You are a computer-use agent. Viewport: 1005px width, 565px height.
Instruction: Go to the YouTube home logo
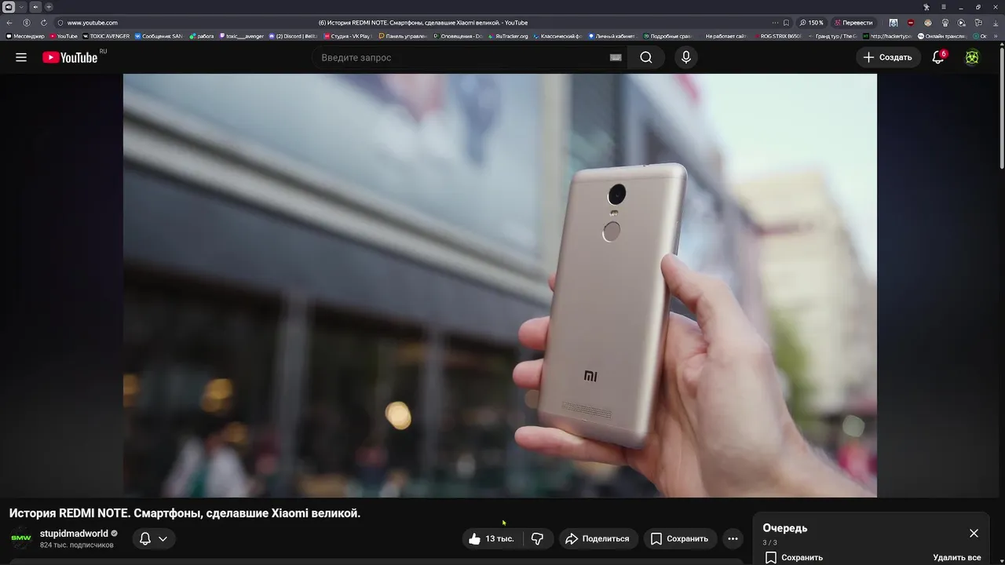click(70, 57)
